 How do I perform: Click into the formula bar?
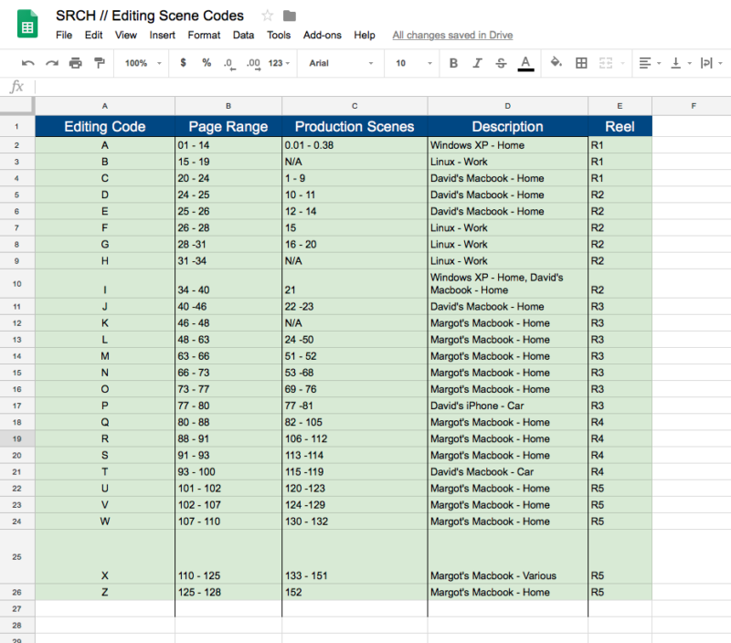[x=382, y=87]
